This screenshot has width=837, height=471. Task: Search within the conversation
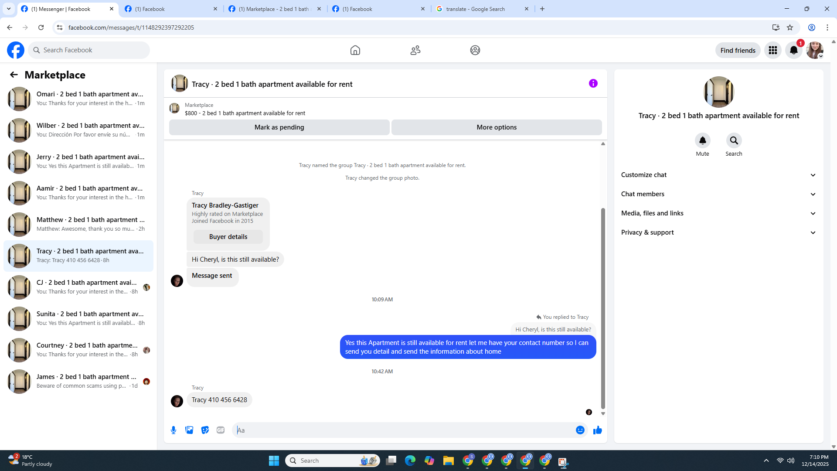point(734,141)
